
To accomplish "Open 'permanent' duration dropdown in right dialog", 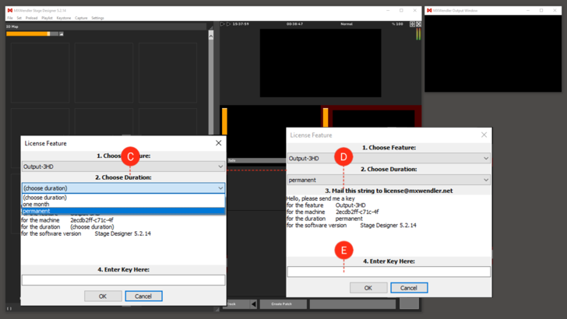I will click(x=389, y=180).
